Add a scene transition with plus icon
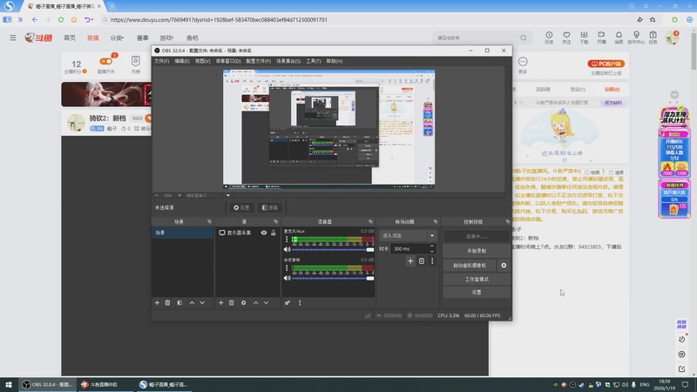 410,260
